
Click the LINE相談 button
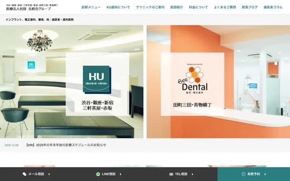[x=109, y=174]
